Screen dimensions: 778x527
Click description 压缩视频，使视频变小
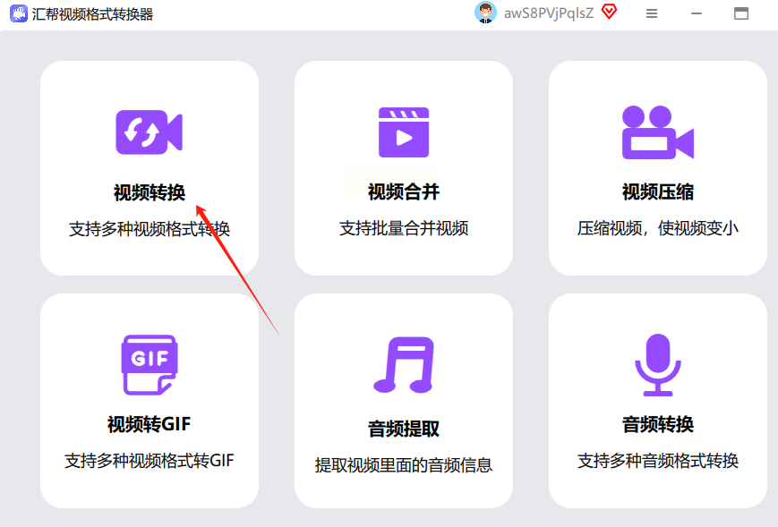coord(658,228)
